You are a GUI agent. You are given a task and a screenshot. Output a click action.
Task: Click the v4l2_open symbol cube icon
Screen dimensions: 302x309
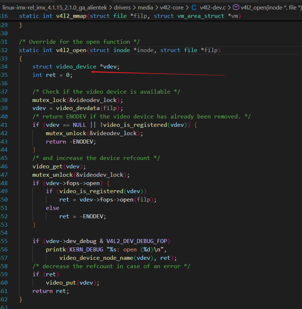(x=236, y=8)
